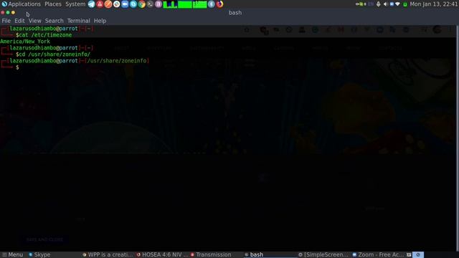The width and height of the screenshot is (459, 258).
Task: Click the white multicolor launcher icon next to Zoom
Action: pyautogui.click(x=116, y=4)
